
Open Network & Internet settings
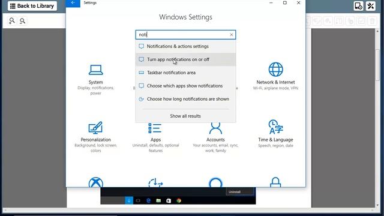[275, 76]
